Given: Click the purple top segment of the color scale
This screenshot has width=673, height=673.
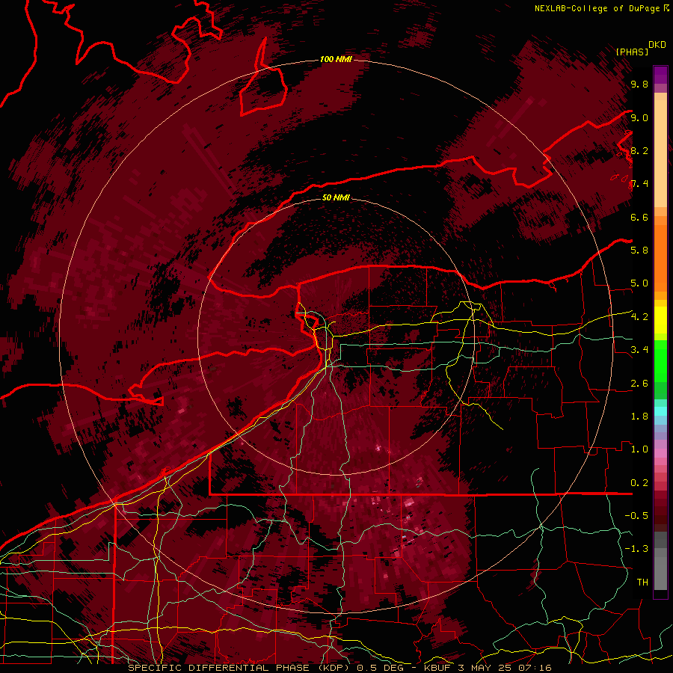Looking at the screenshot, I should point(660,75).
